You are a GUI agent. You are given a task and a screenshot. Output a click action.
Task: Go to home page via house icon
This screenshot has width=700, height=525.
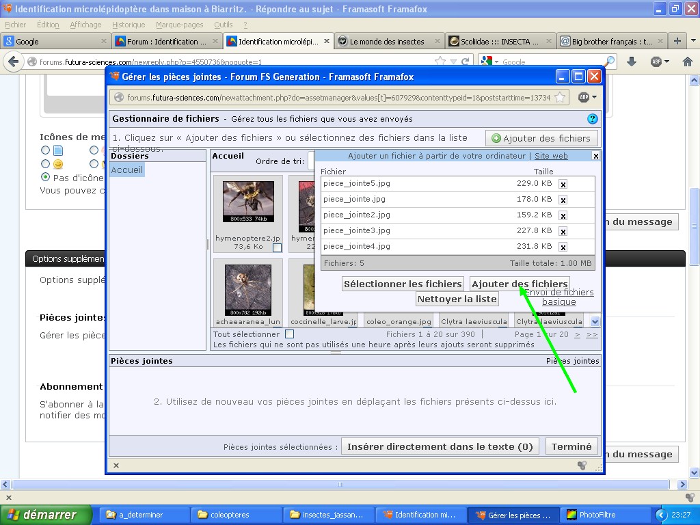(x=688, y=62)
